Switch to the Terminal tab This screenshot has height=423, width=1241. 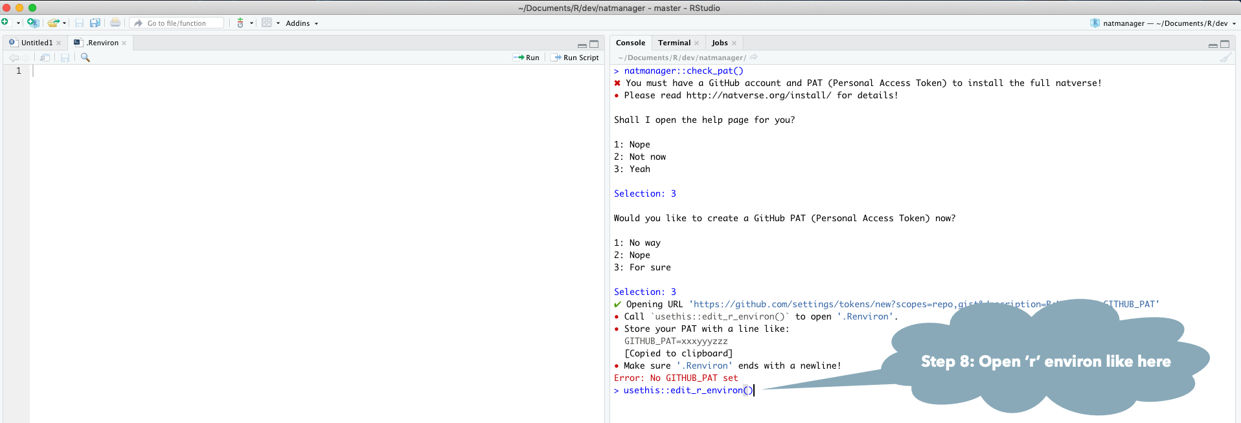[674, 43]
